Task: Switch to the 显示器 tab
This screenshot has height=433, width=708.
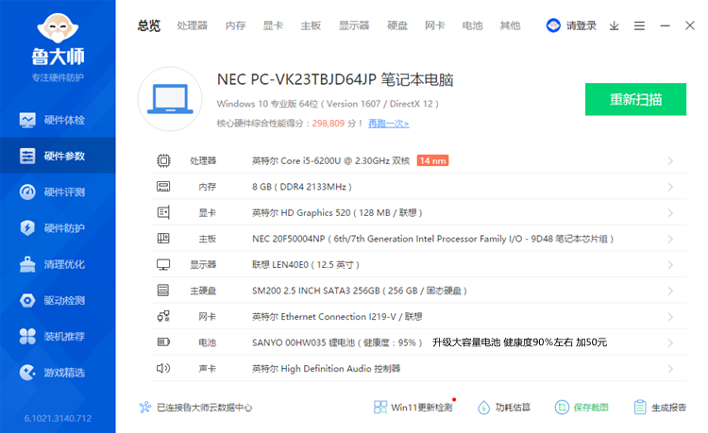Action: 354,25
